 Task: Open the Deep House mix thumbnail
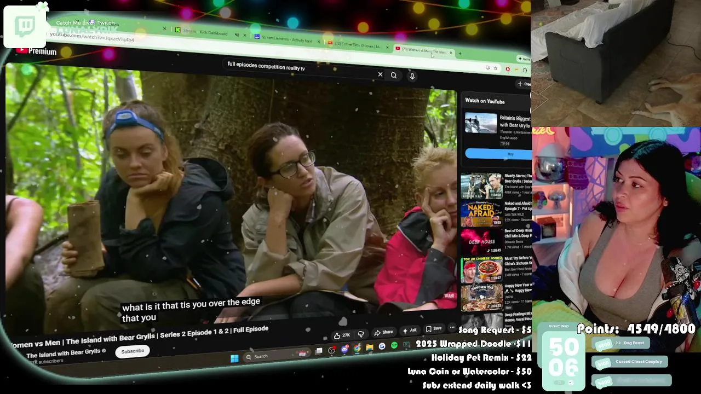(x=481, y=241)
